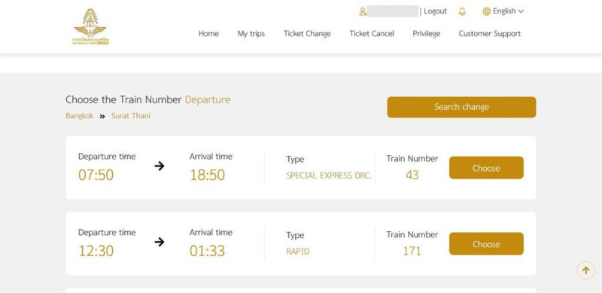Click the SPECIAL EXPRESS DRC. type label
The height and width of the screenshot is (293, 602).
coord(329,175)
